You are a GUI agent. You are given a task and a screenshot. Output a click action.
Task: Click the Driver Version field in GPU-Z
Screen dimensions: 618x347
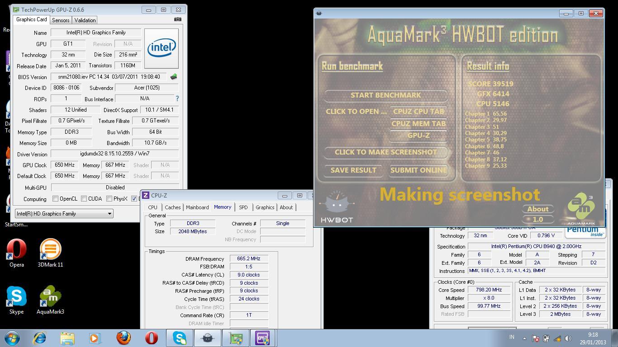[x=115, y=154]
